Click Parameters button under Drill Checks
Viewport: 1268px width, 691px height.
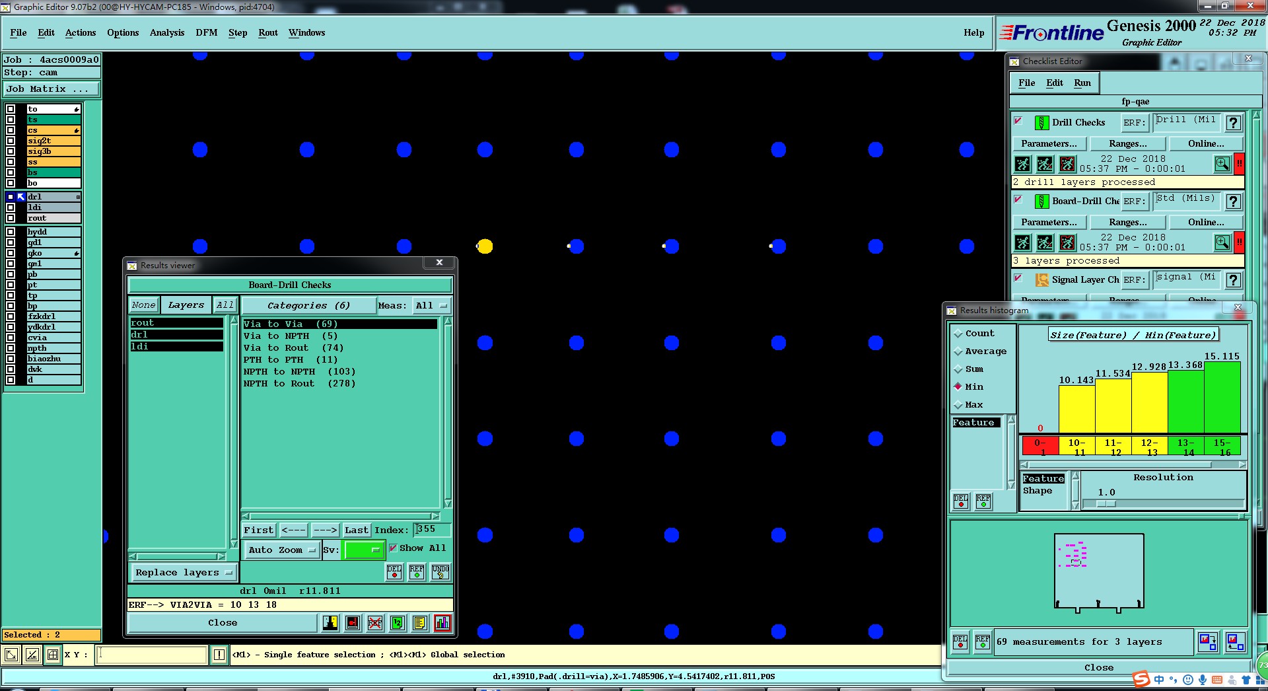click(1049, 144)
